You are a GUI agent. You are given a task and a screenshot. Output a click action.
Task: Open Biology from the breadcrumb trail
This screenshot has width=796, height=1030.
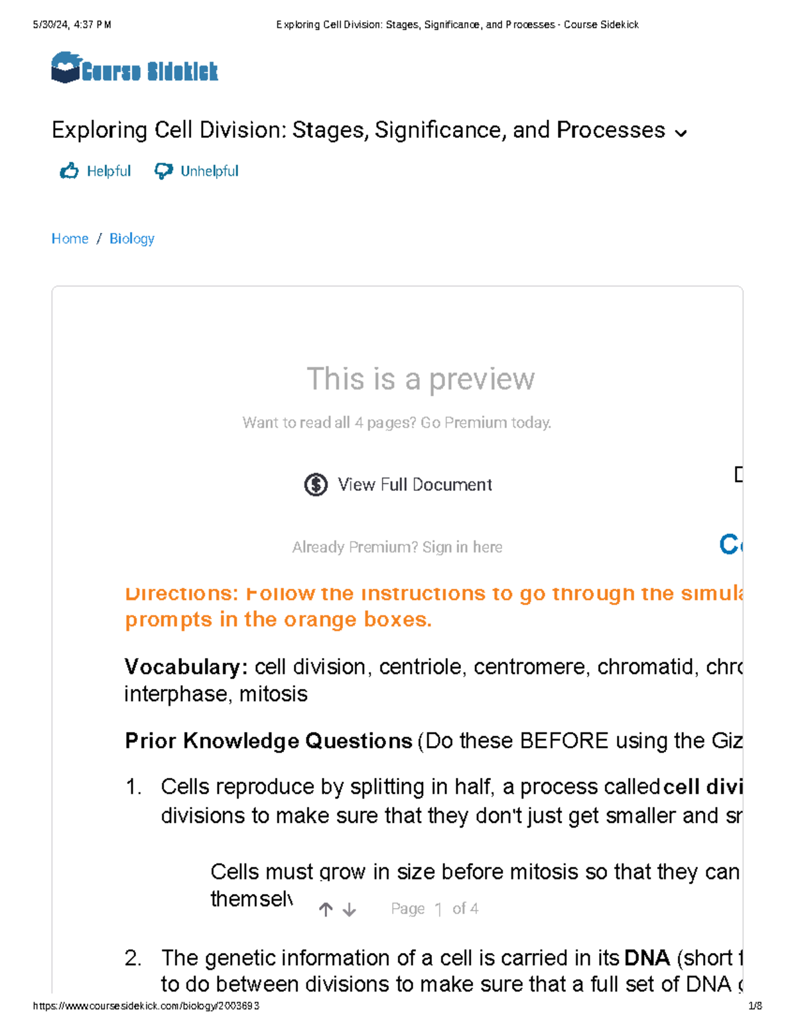point(131,238)
